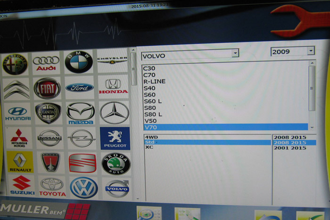Click brand grid scrollbar down arrow
This screenshot has height=220, width=330.
[x=138, y=198]
